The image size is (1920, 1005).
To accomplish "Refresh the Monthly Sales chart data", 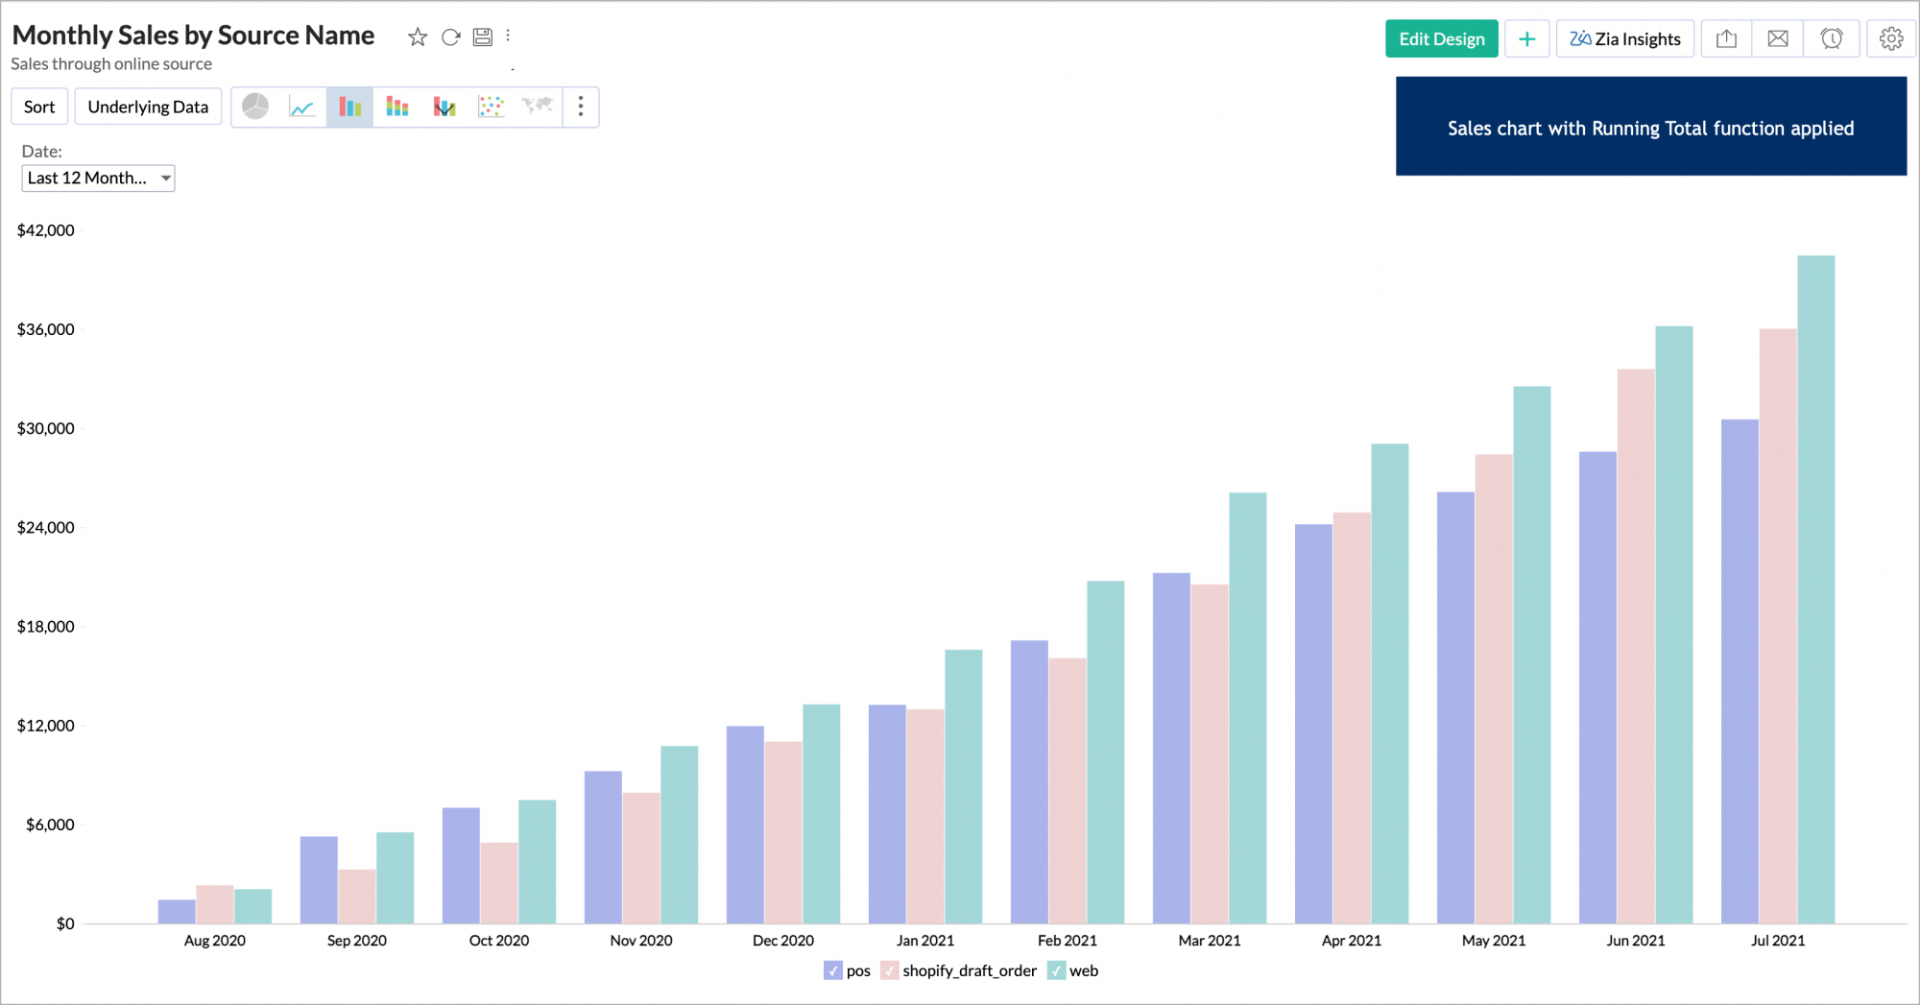I will pos(451,36).
